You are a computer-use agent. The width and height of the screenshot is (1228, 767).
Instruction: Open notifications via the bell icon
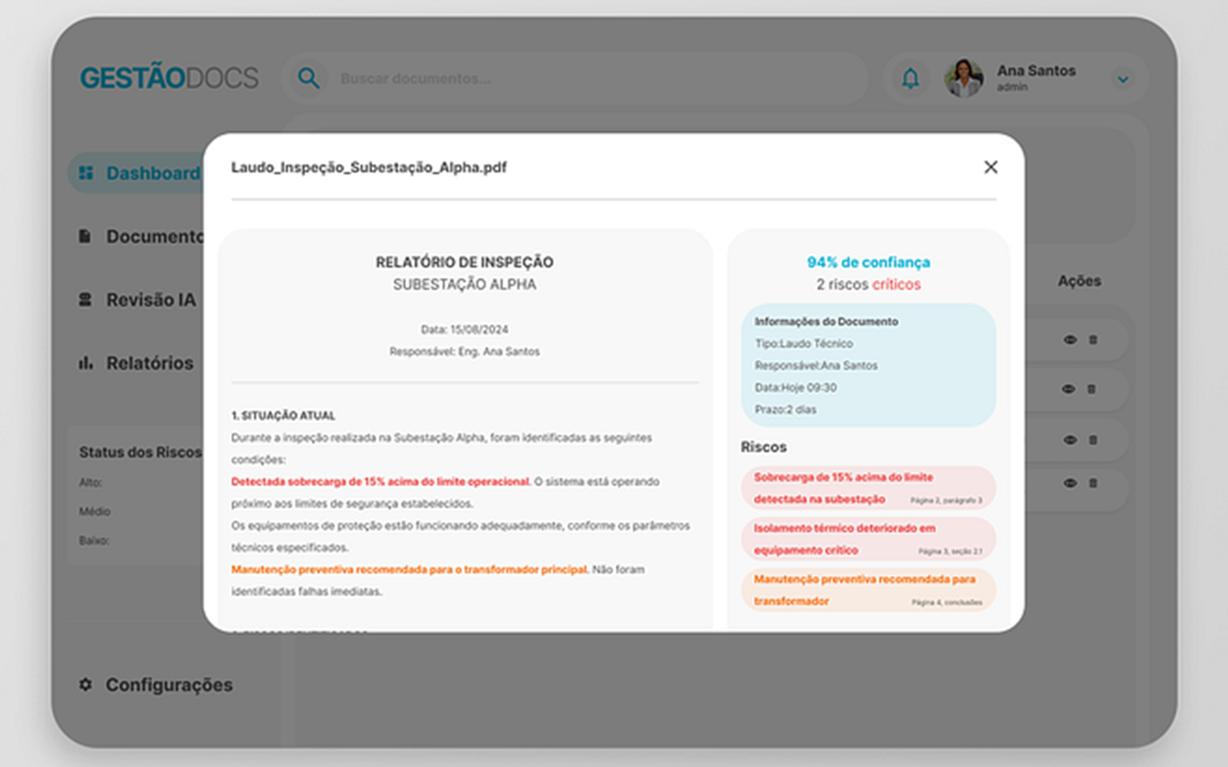[910, 79]
